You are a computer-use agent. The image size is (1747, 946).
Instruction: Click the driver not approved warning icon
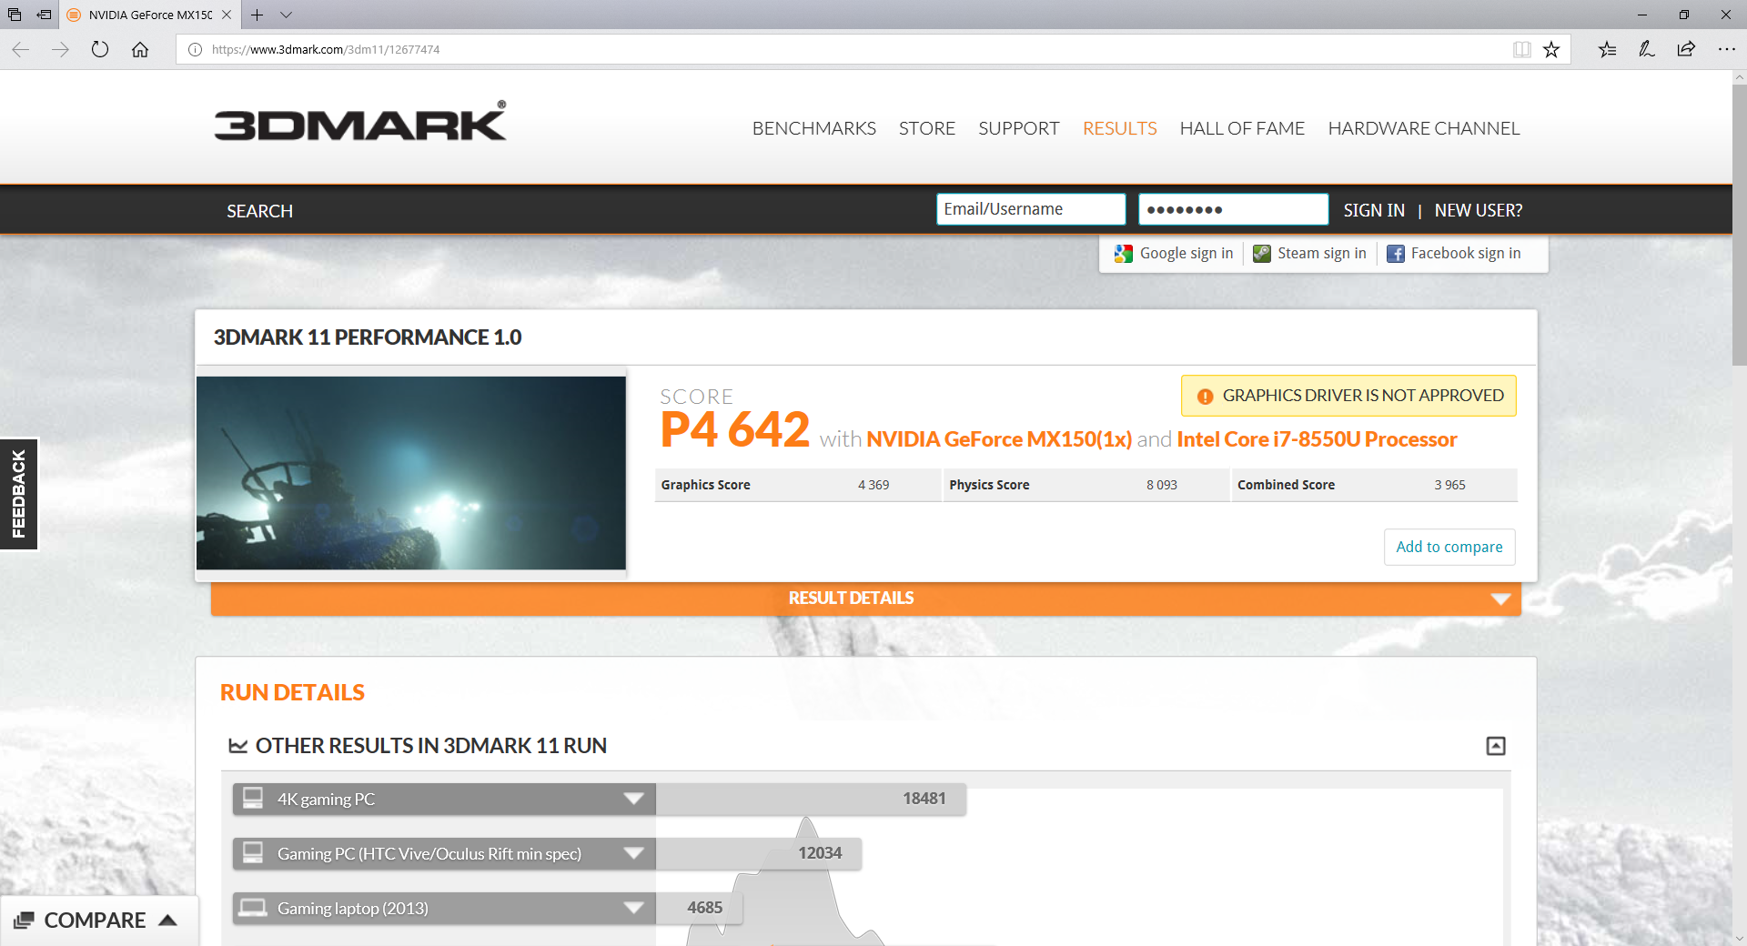click(x=1205, y=397)
